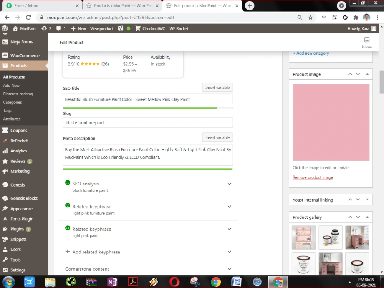
Task: Click the Insert variable button for SEO title
Action: tap(217, 88)
